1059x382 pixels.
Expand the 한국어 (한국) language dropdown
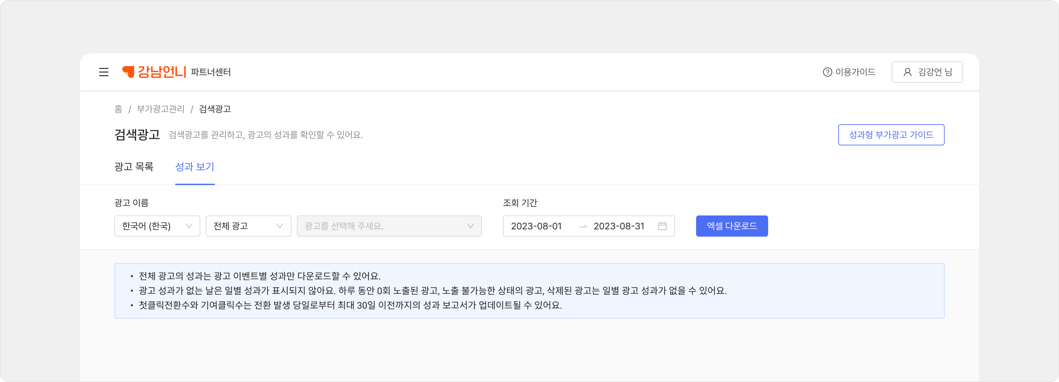(x=157, y=226)
